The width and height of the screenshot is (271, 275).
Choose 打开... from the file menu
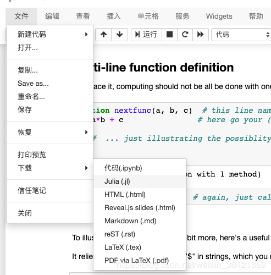click(x=50, y=48)
